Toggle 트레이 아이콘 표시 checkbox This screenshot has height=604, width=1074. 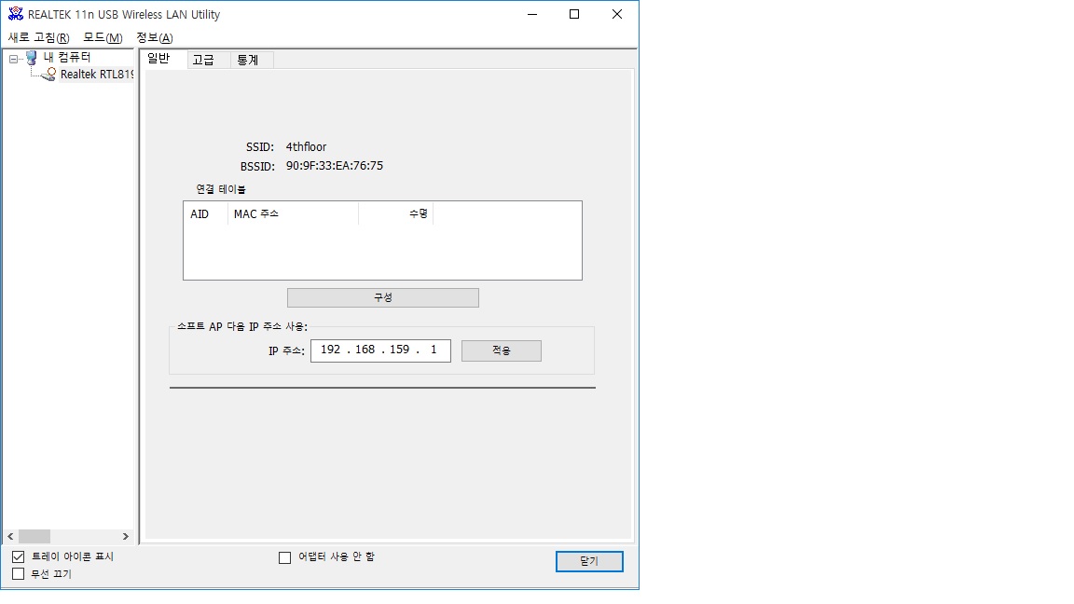pos(19,556)
